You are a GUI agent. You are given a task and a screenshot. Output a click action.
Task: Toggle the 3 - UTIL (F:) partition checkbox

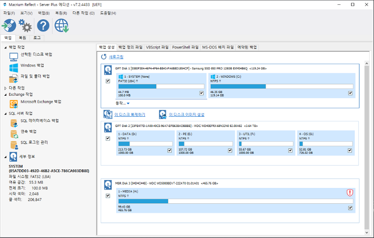pos(290,151)
